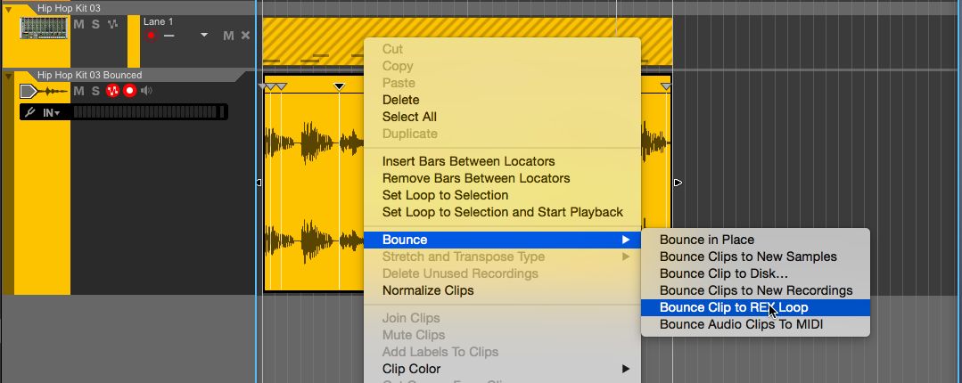Mute Lane 1 with its M button

click(228, 35)
